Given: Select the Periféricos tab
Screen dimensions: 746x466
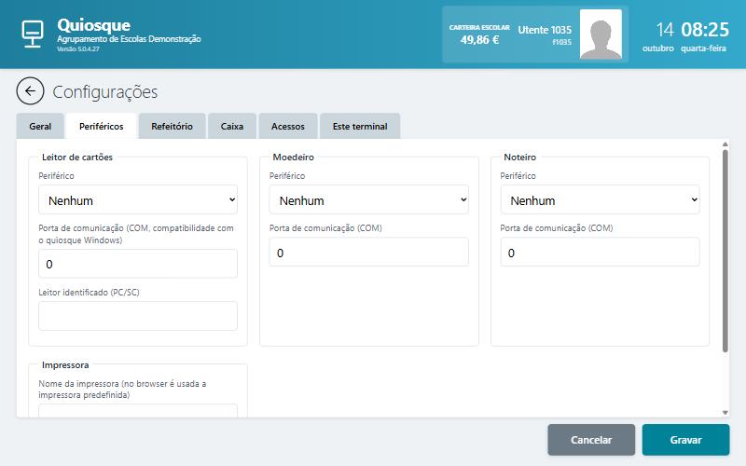Looking at the screenshot, I should [x=102, y=127].
